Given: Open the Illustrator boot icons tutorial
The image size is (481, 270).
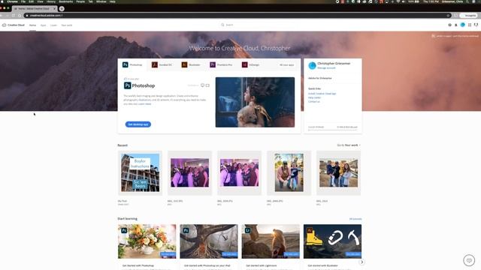Looking at the screenshot, I should point(332,241).
